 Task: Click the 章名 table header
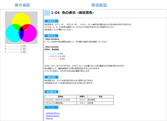[x=101, y=97]
